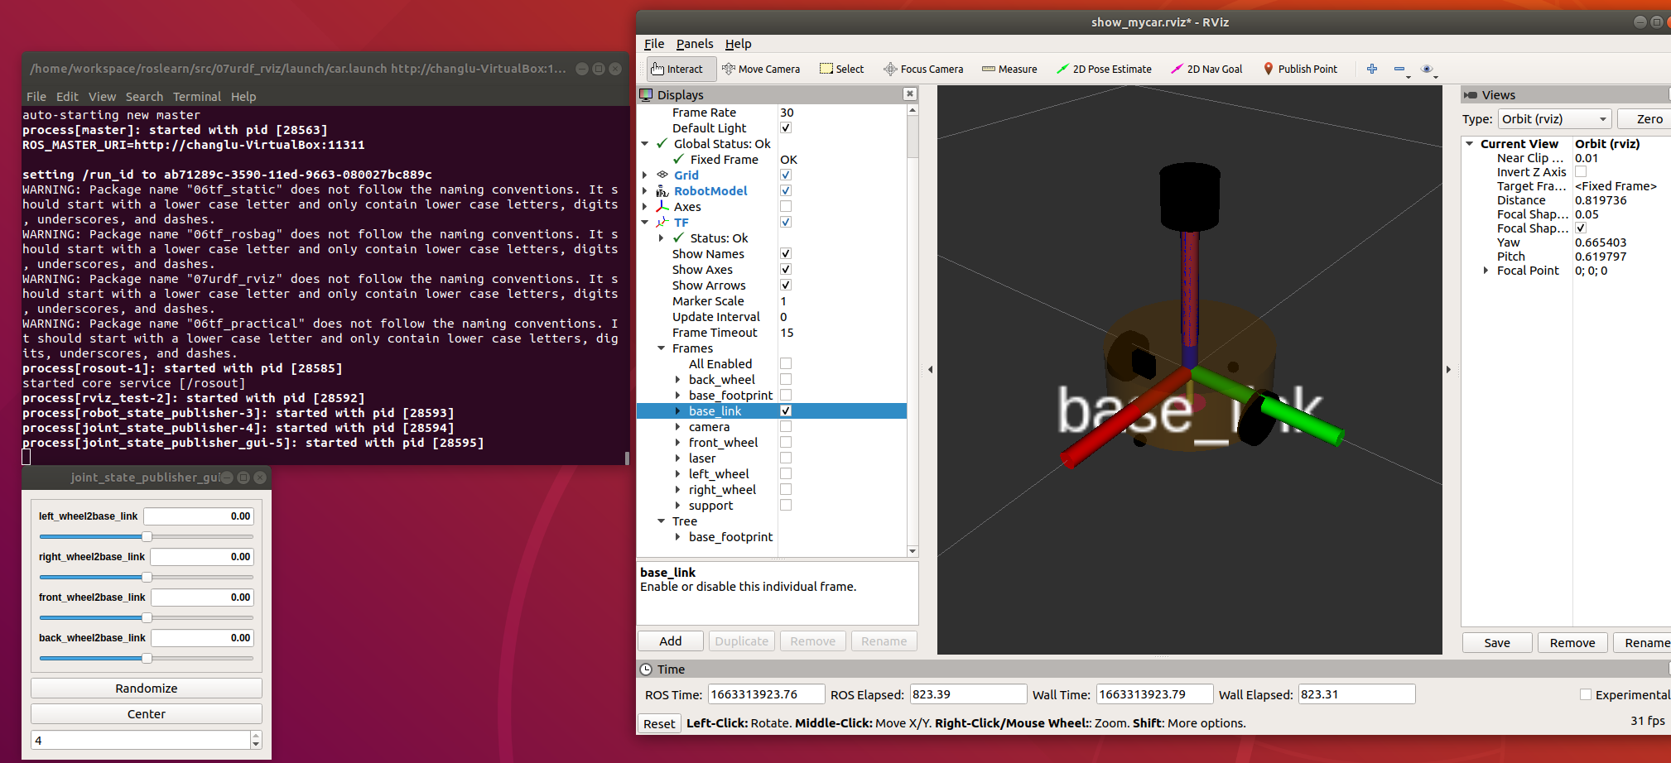Open the view Type dropdown Orbit (rviz)
Viewport: 1671px width, 763px height.
[1555, 119]
